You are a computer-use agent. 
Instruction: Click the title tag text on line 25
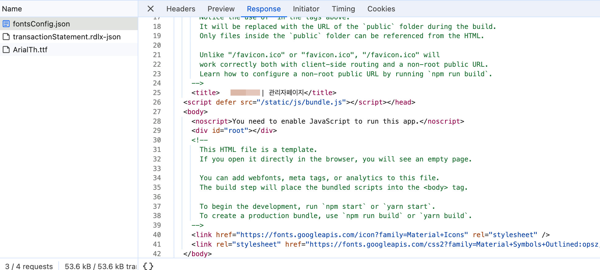click(x=264, y=93)
